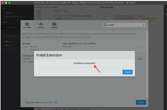The image size is (167, 110).
Task: Open working files settings gear icon
Action: click(x=27, y=8)
